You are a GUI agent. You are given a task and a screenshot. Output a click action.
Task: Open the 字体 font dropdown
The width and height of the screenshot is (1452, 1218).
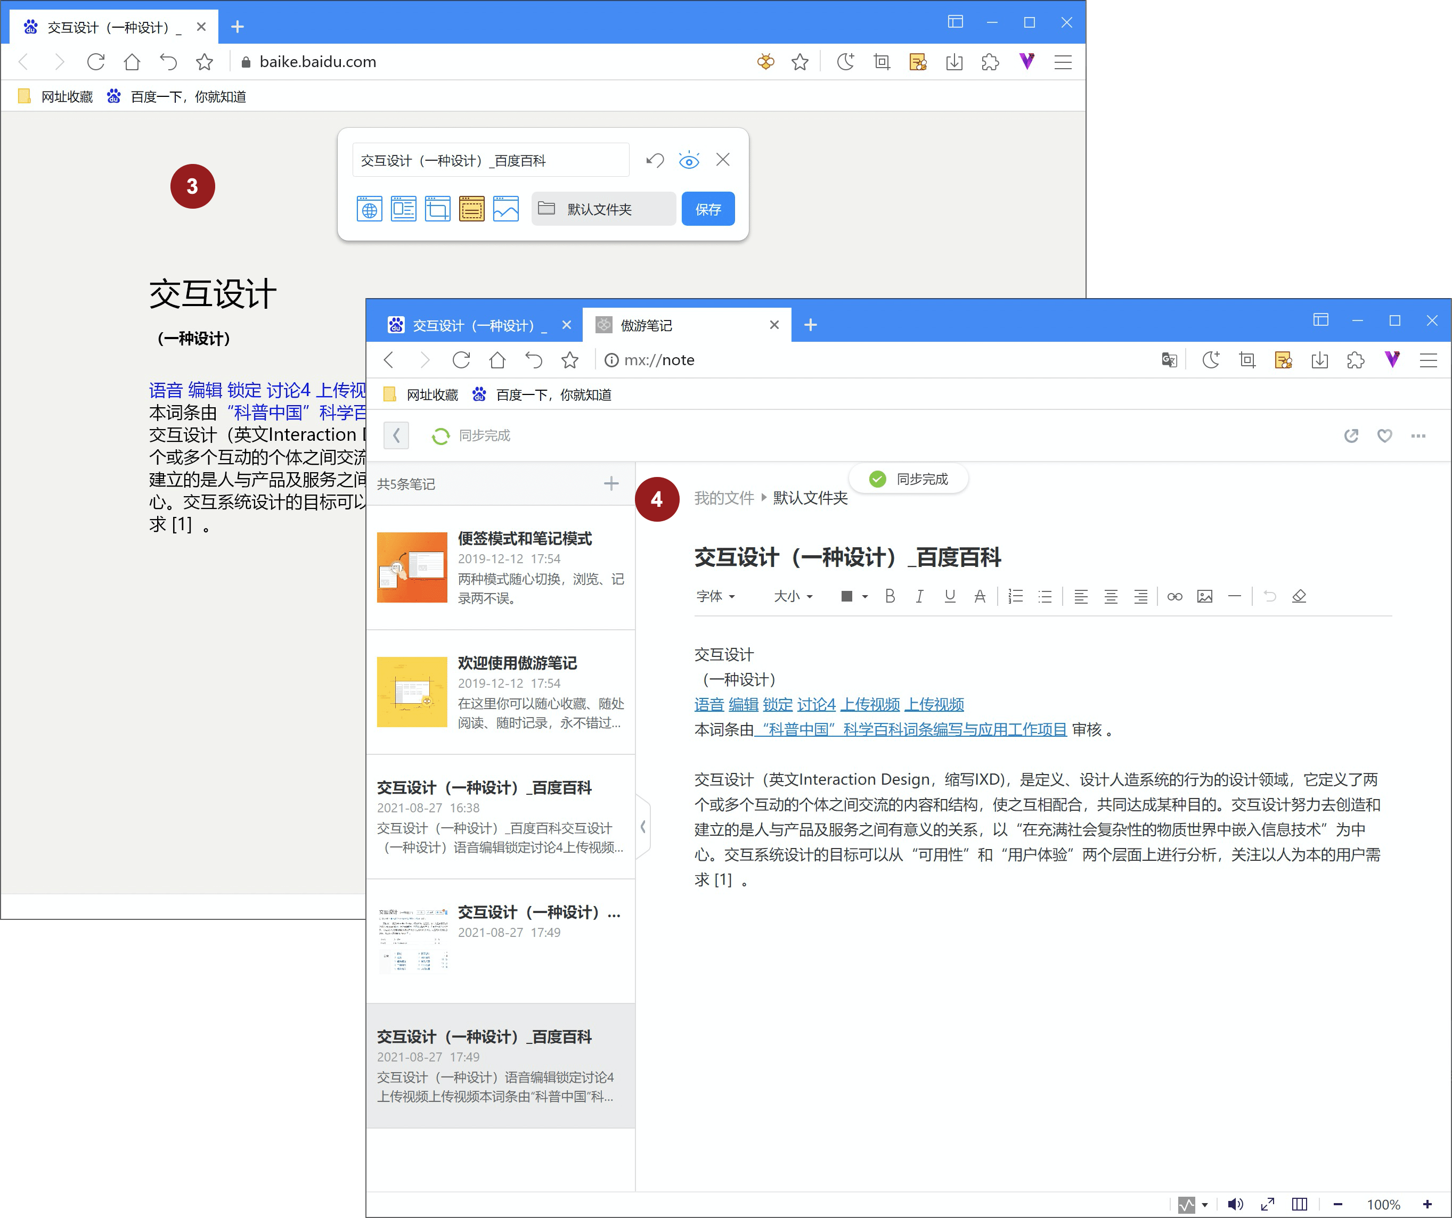[715, 596]
